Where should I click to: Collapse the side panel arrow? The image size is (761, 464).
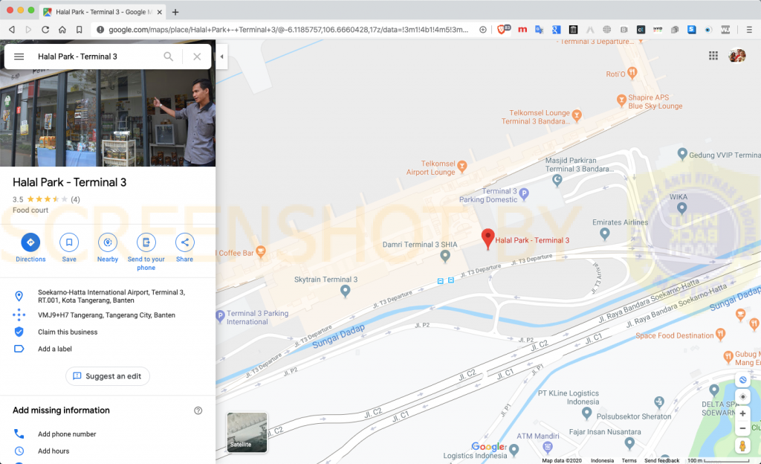[221, 57]
